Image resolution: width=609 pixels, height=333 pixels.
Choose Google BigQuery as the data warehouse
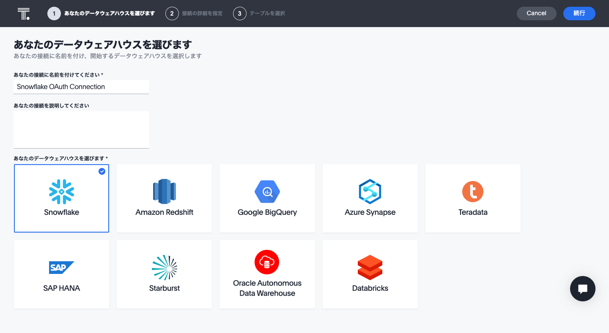[267, 192]
